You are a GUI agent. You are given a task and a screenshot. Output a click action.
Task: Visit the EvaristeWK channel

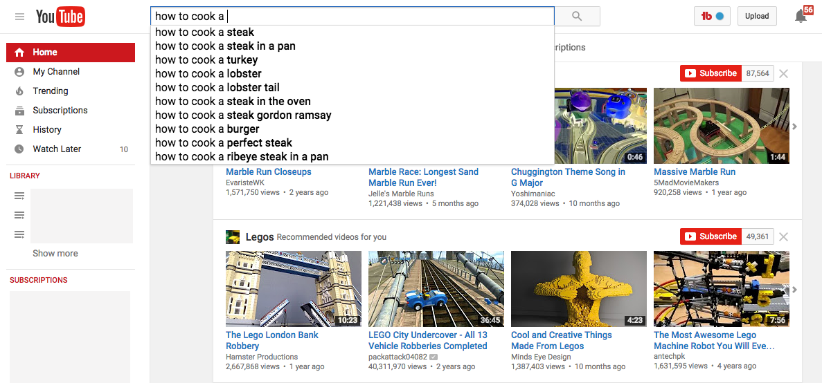click(245, 183)
